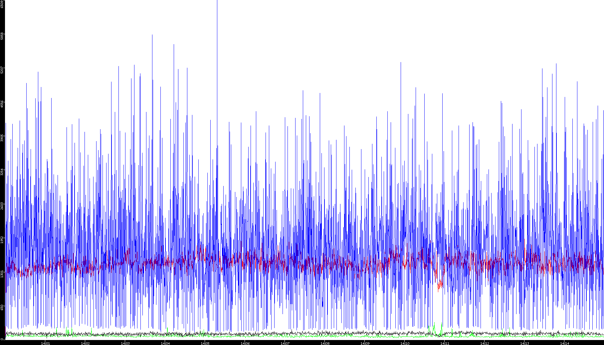The height and width of the screenshot is (345, 604).
Task: Click the 14:12 tick label
Action: [485, 343]
